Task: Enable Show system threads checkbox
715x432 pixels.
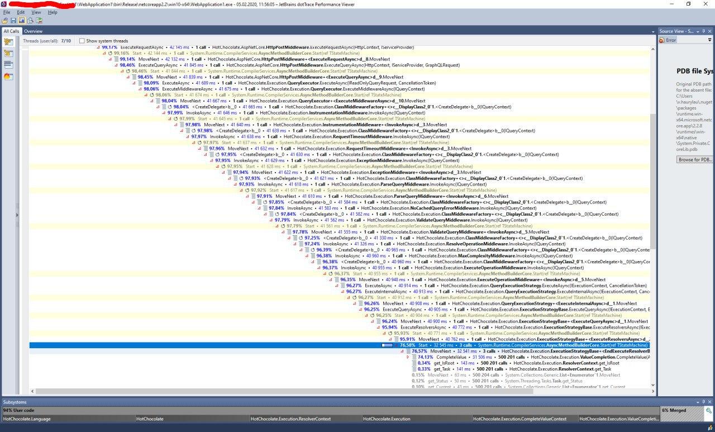Action: pos(82,41)
